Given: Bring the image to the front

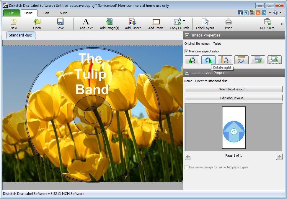Looking at the screenshot, I should click(x=258, y=59).
